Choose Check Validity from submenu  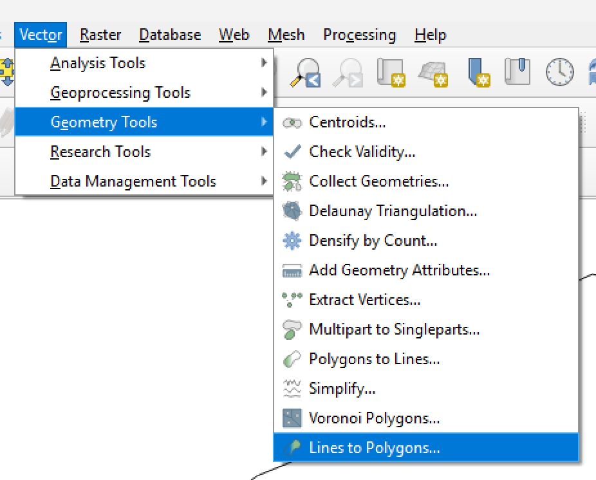[x=362, y=152]
